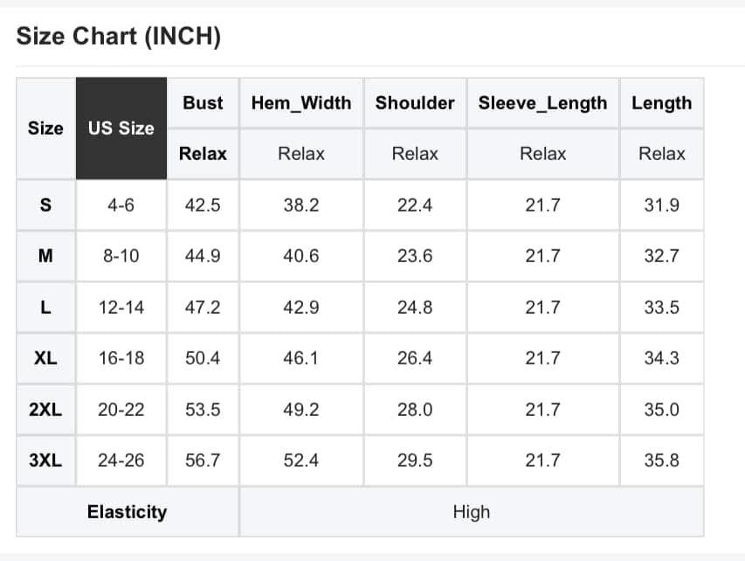Viewport: 745px width, 561px height.
Task: Select shoulder value 28.0
Action: pos(415,410)
